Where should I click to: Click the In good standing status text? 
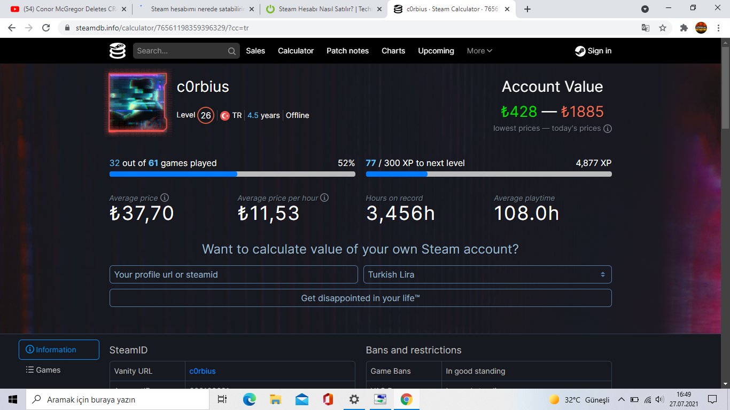[476, 371]
